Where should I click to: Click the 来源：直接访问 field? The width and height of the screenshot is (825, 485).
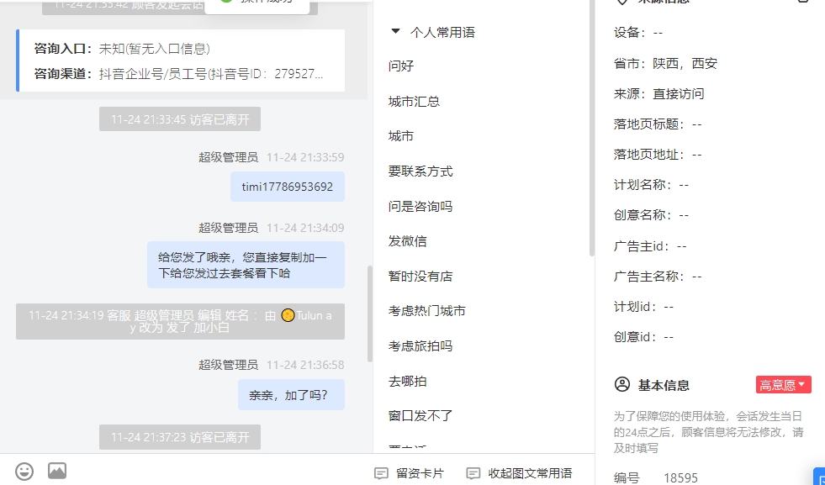click(658, 94)
